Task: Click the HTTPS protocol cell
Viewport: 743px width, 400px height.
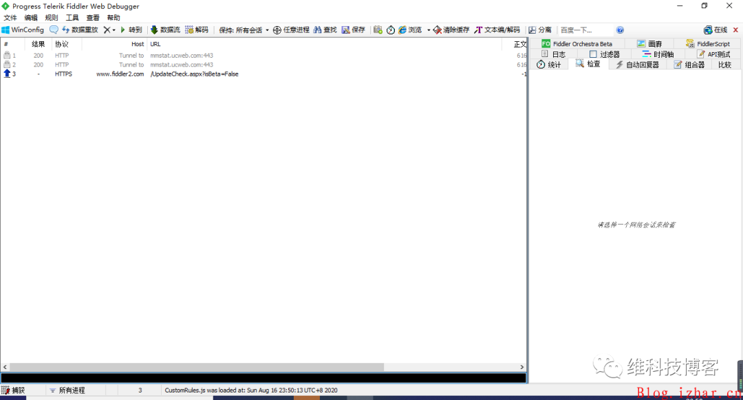Action: (x=63, y=74)
